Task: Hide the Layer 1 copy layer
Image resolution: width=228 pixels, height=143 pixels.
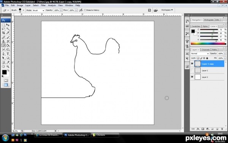Action: click(192, 64)
